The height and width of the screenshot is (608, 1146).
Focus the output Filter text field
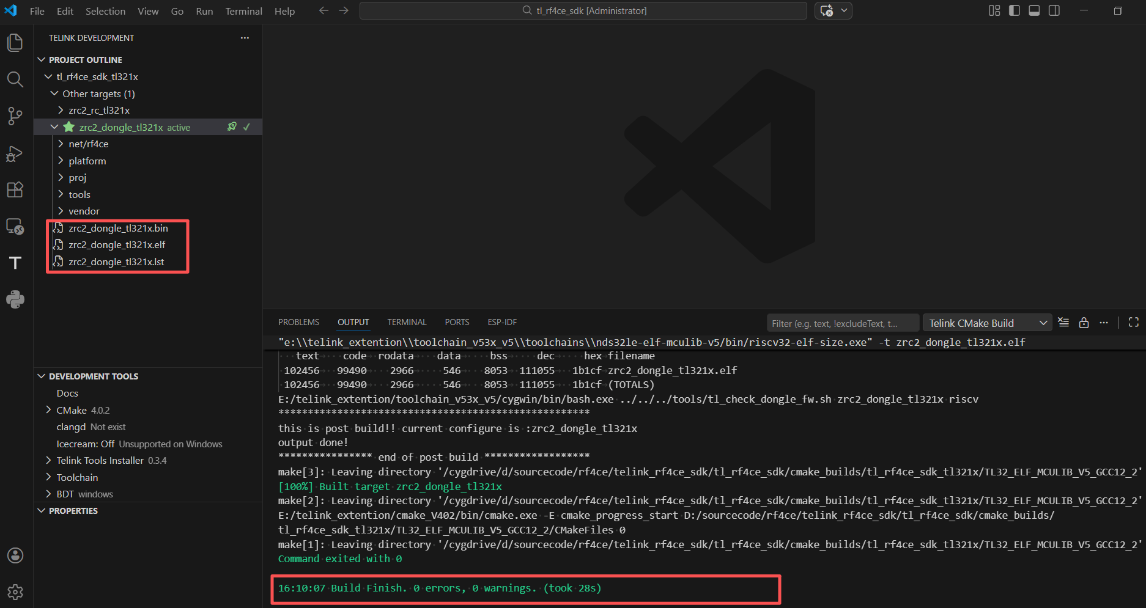tap(843, 323)
